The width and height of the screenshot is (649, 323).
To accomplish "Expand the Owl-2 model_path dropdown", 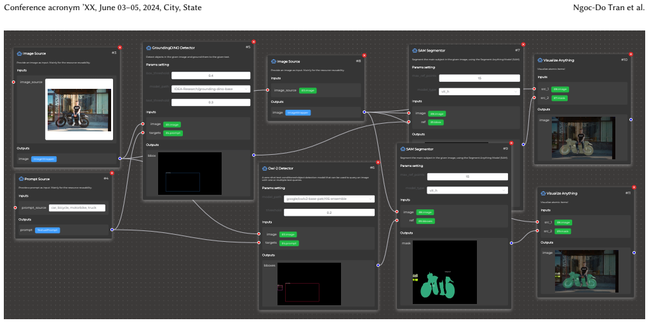I will click(329, 199).
